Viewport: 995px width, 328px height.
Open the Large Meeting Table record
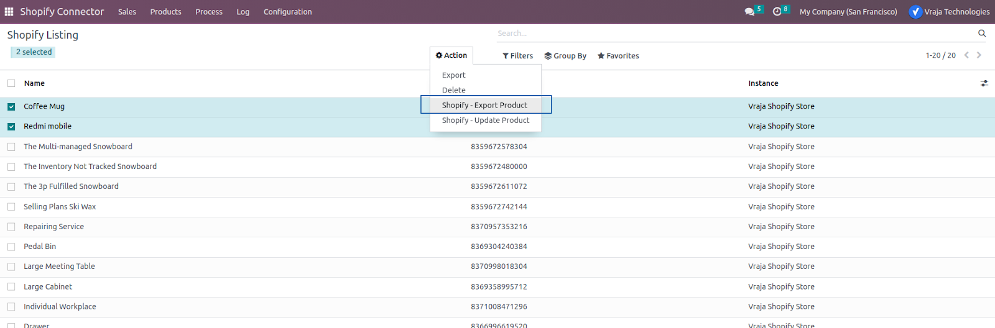[59, 266]
